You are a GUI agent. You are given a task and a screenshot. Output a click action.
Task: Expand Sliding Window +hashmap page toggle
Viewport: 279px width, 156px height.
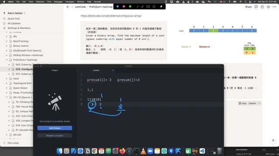[x=7, y=55]
